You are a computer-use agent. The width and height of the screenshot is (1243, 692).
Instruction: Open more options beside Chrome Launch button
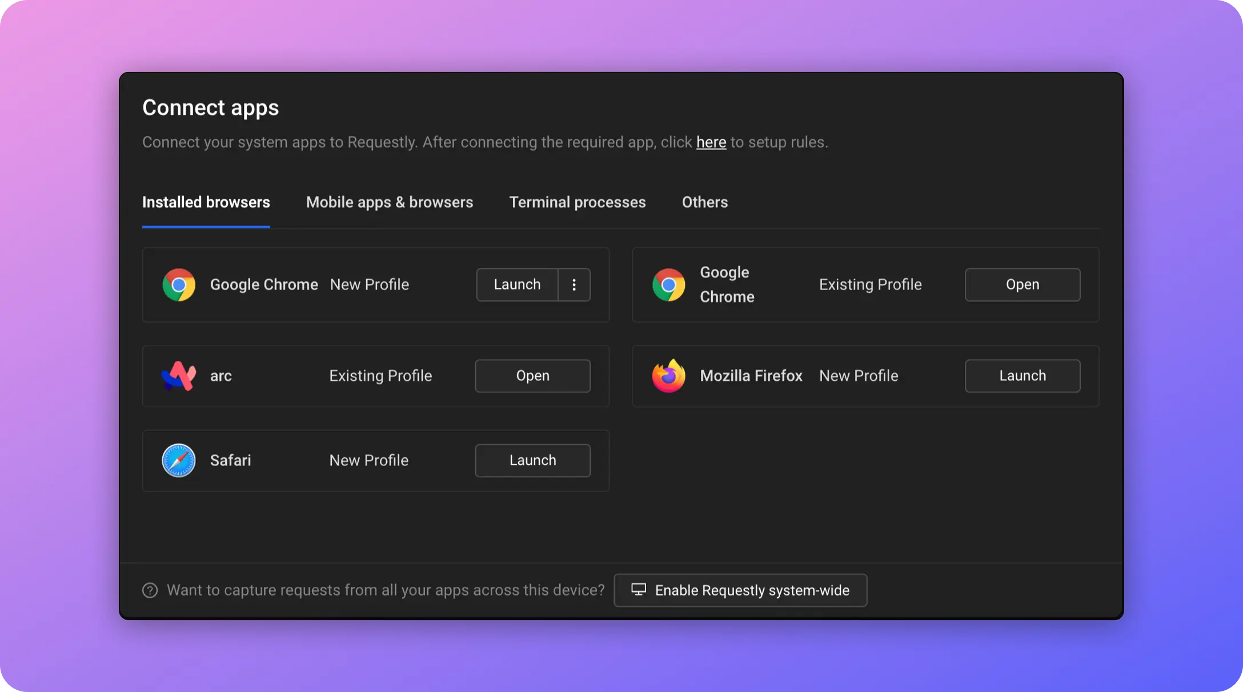tap(574, 284)
